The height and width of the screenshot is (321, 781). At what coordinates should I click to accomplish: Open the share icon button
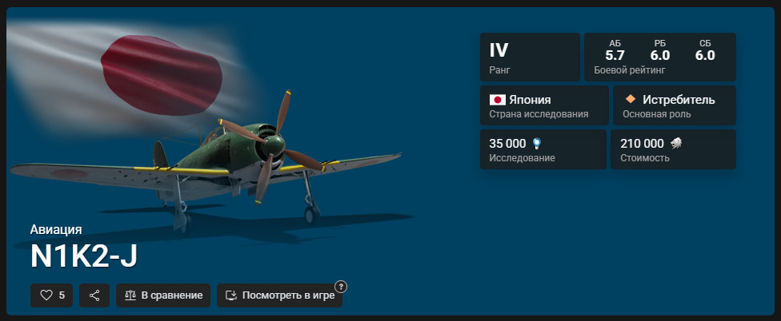[x=94, y=295]
